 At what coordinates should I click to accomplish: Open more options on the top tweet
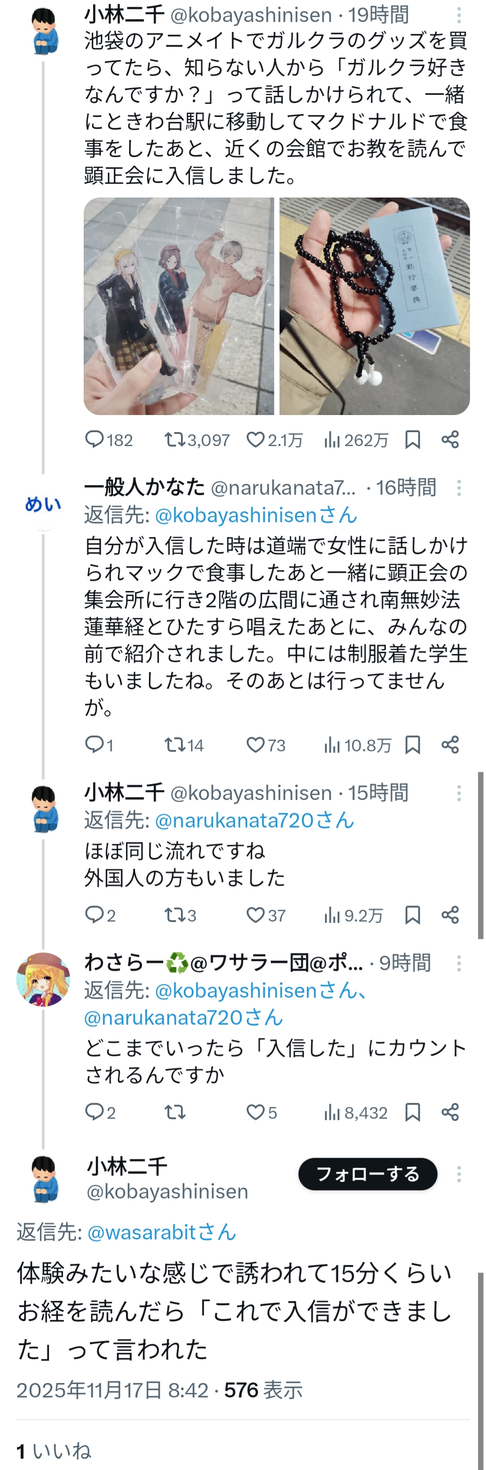[x=459, y=15]
